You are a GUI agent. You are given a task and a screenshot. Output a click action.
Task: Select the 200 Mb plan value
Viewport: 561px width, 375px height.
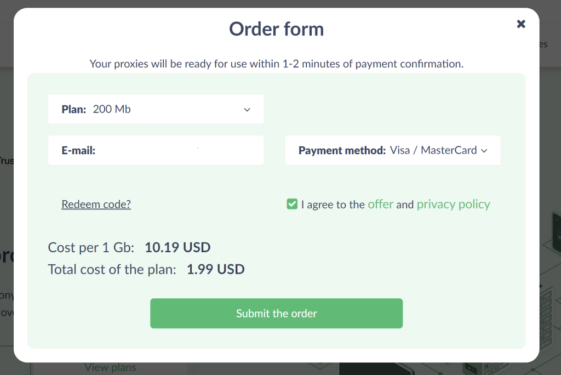click(112, 109)
